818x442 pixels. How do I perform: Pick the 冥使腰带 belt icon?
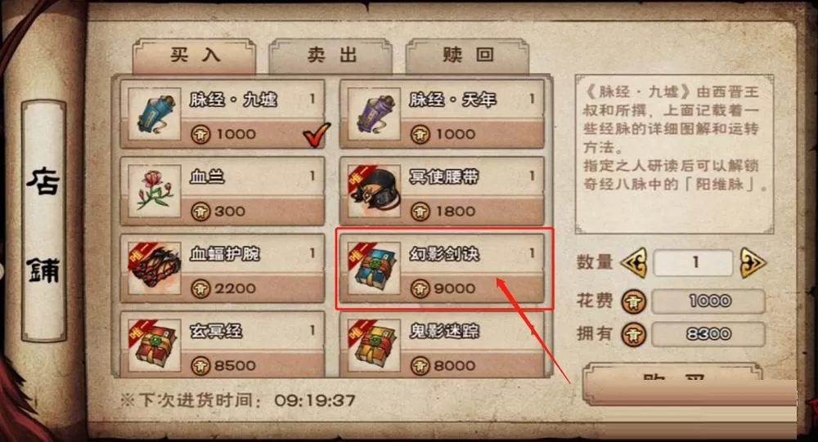pyautogui.click(x=374, y=190)
